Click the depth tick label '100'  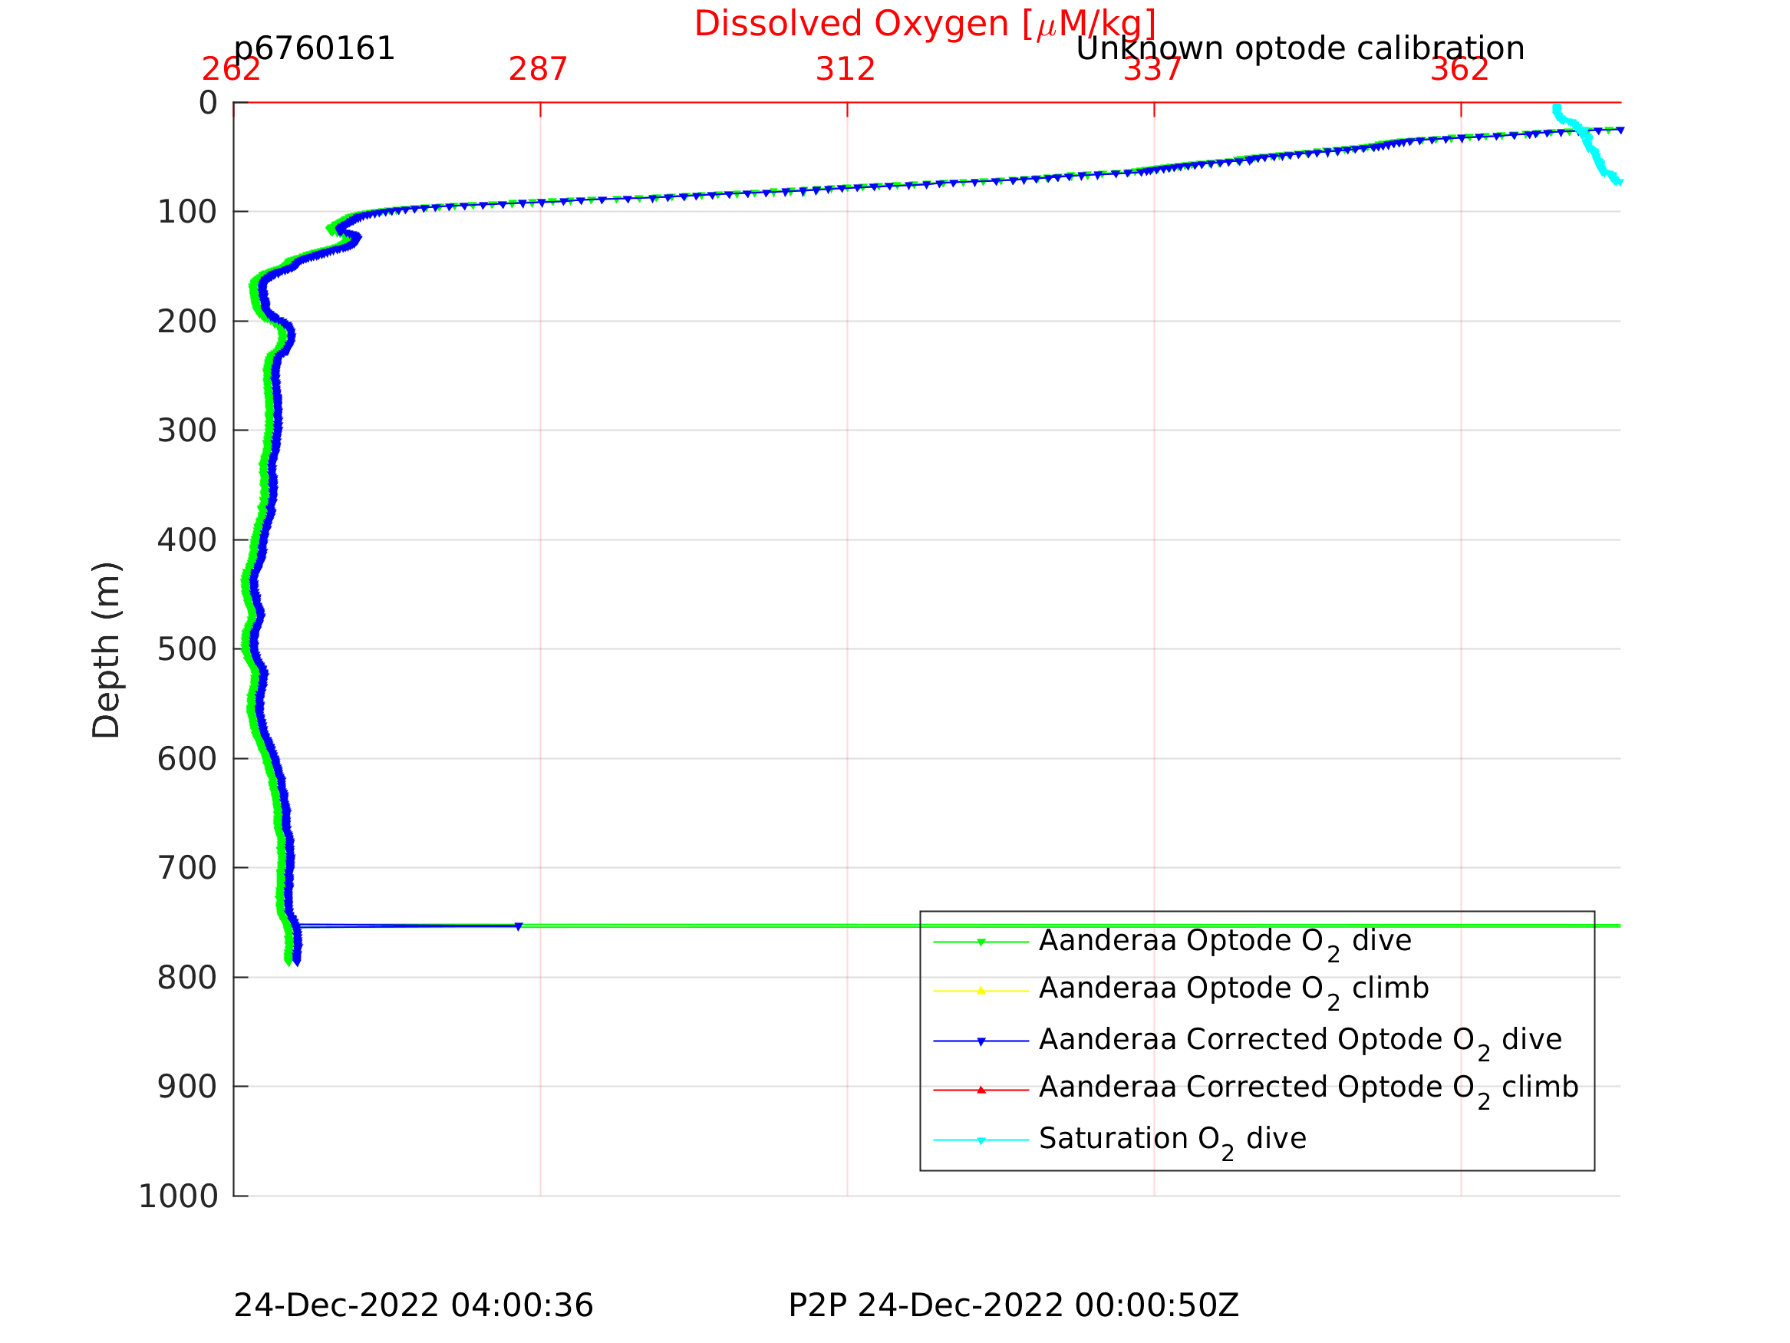pyautogui.click(x=187, y=212)
